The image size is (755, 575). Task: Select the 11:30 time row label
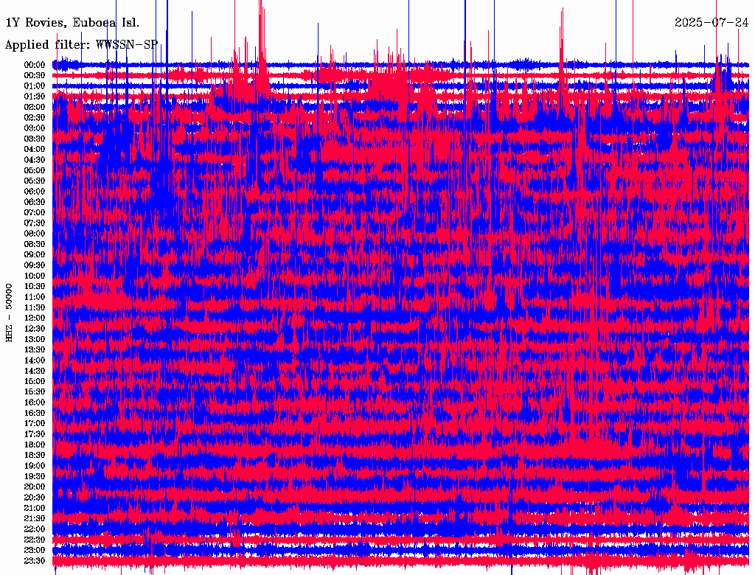click(35, 307)
